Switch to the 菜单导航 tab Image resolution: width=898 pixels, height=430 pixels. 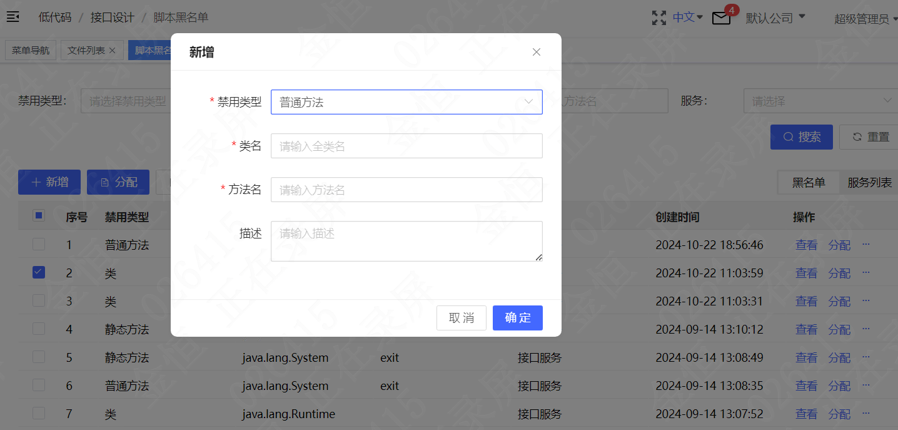coord(31,50)
